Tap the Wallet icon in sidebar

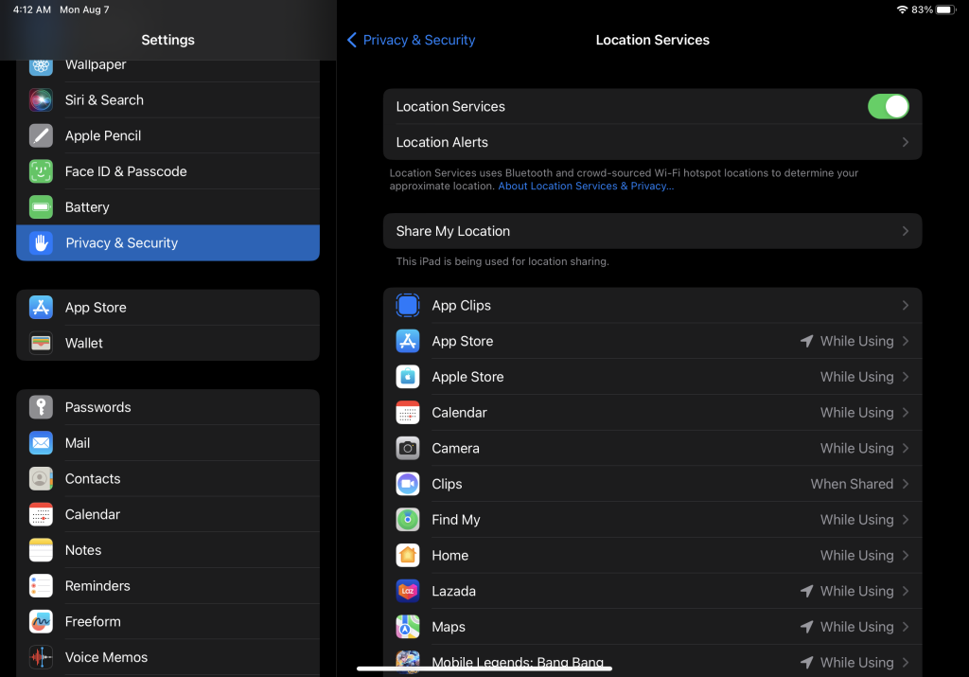point(41,343)
